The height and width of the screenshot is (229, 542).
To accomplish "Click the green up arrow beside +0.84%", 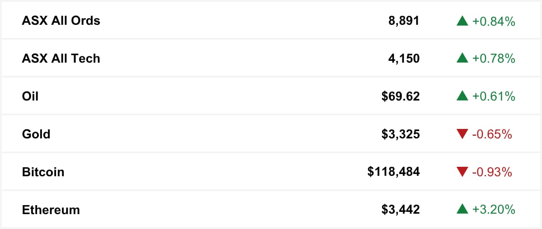I will [462, 21].
